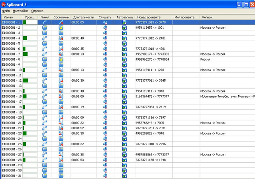The image size is (255, 179).
Task: Toggle auto-record for channel E1000001 - 6
Action: (x=124, y=49)
